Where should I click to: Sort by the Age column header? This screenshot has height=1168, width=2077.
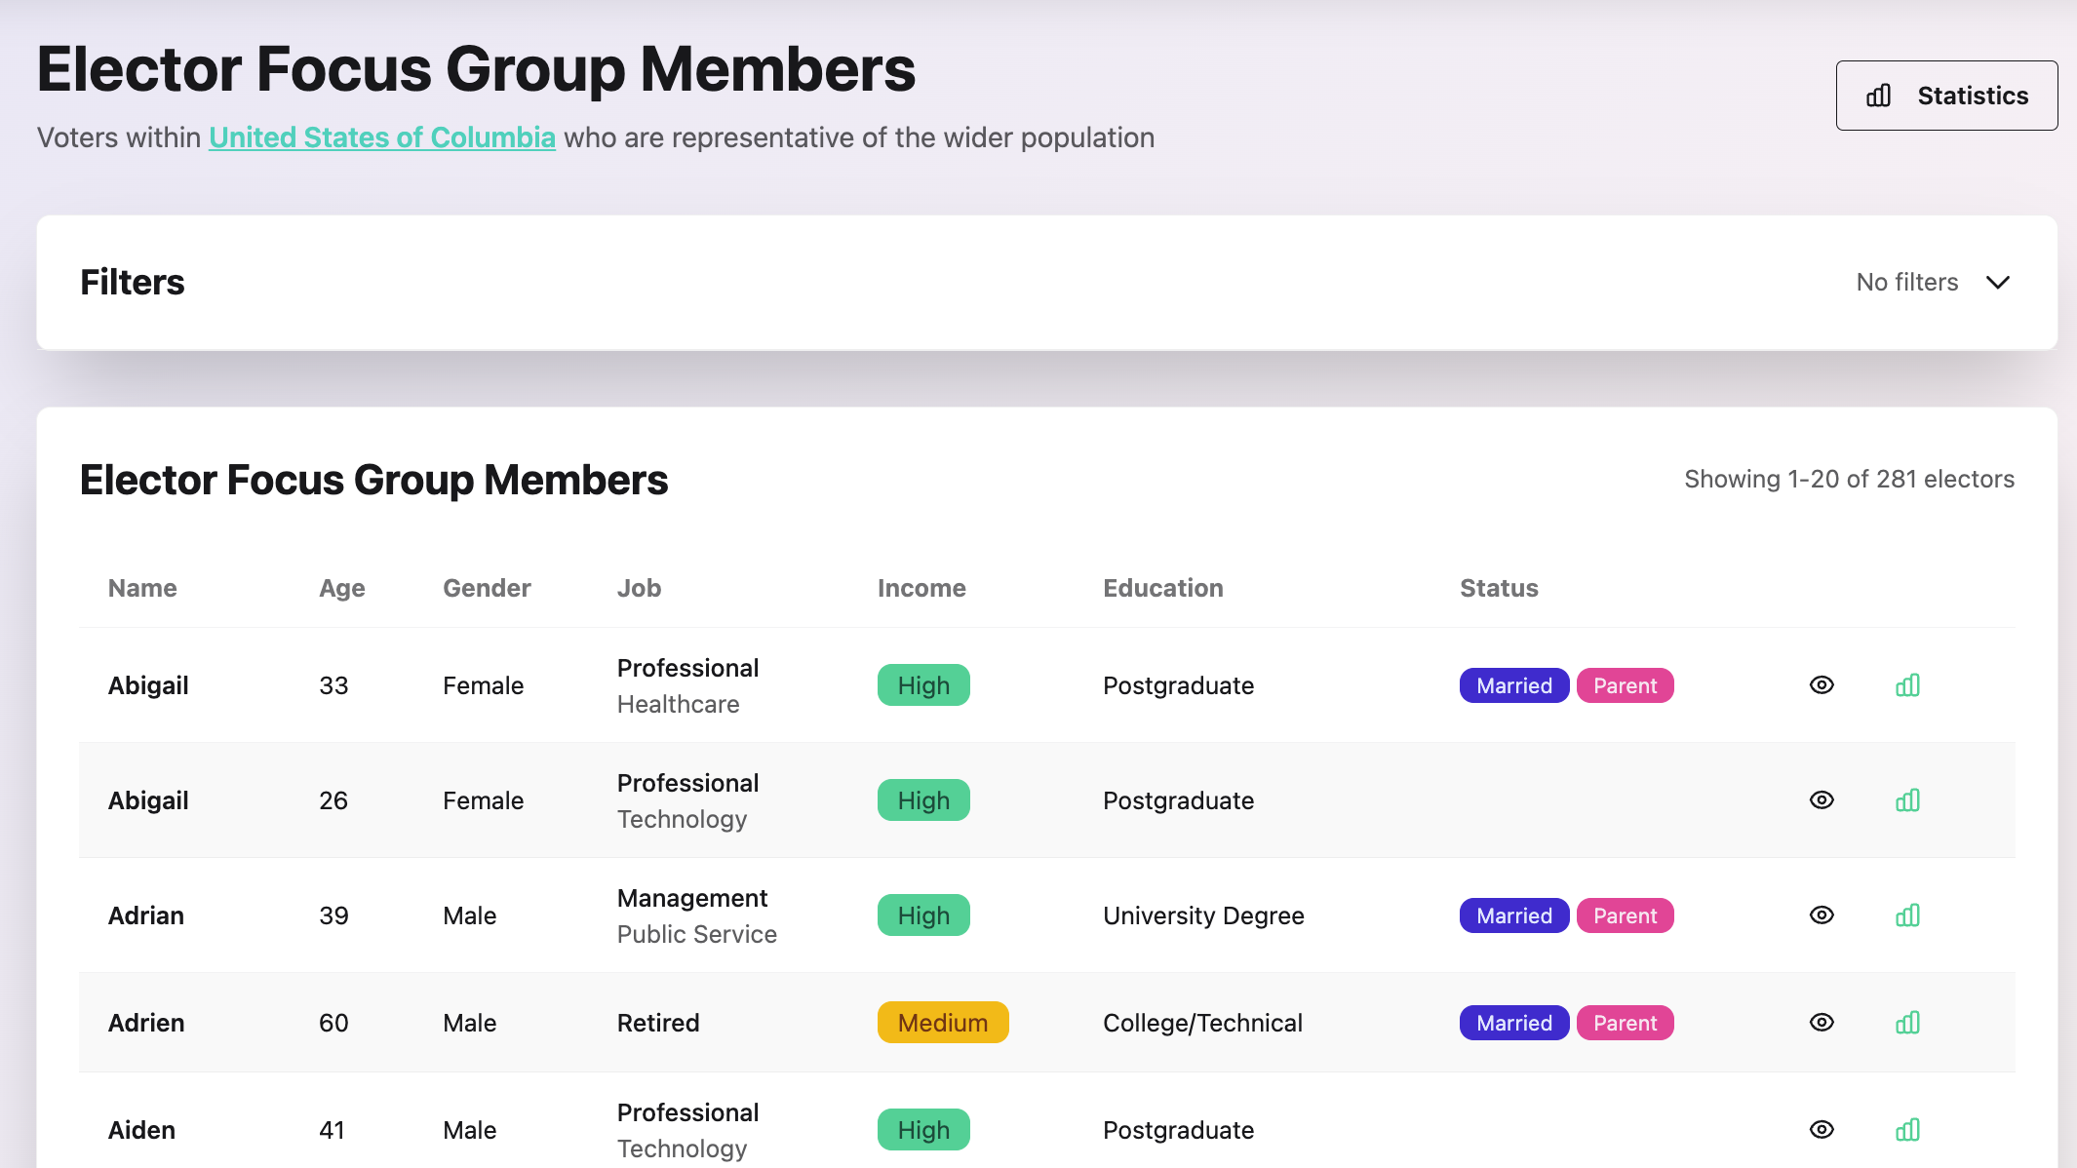click(x=341, y=588)
